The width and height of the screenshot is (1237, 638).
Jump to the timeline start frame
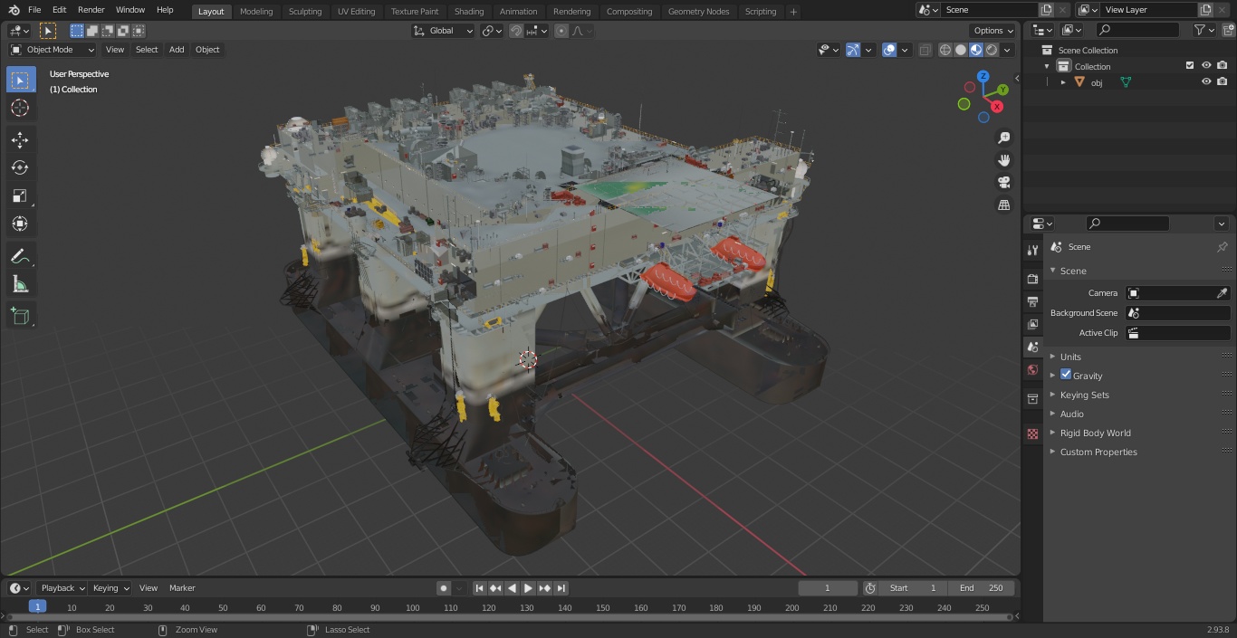(x=479, y=588)
